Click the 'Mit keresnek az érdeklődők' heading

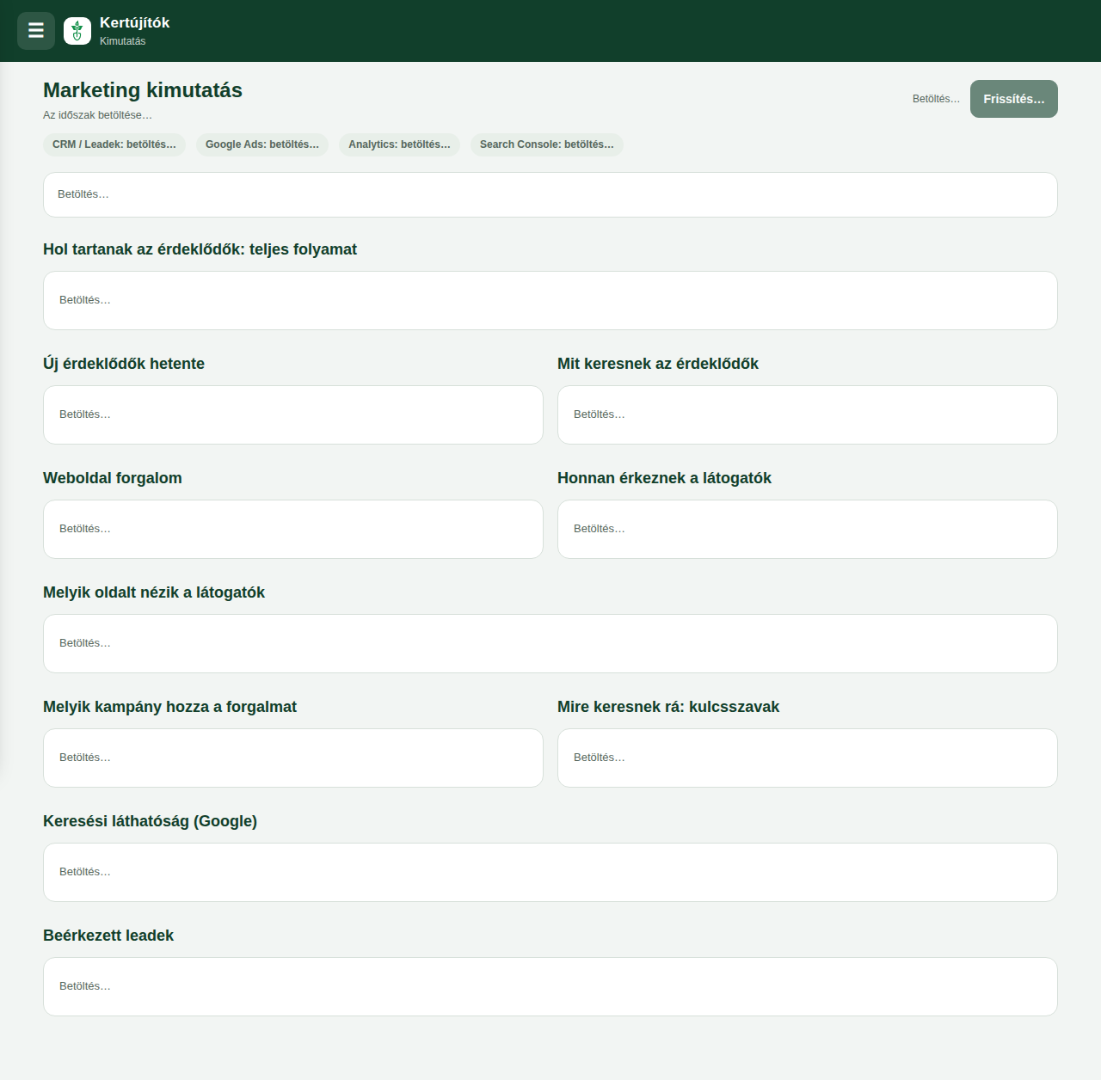coord(658,364)
